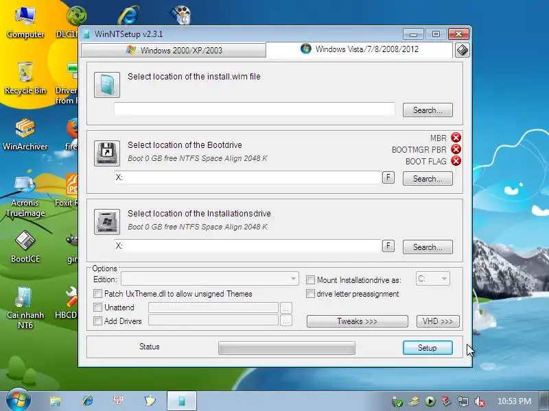
Task: Click the BOOTMGR PBR red status indicator
Action: (x=456, y=149)
